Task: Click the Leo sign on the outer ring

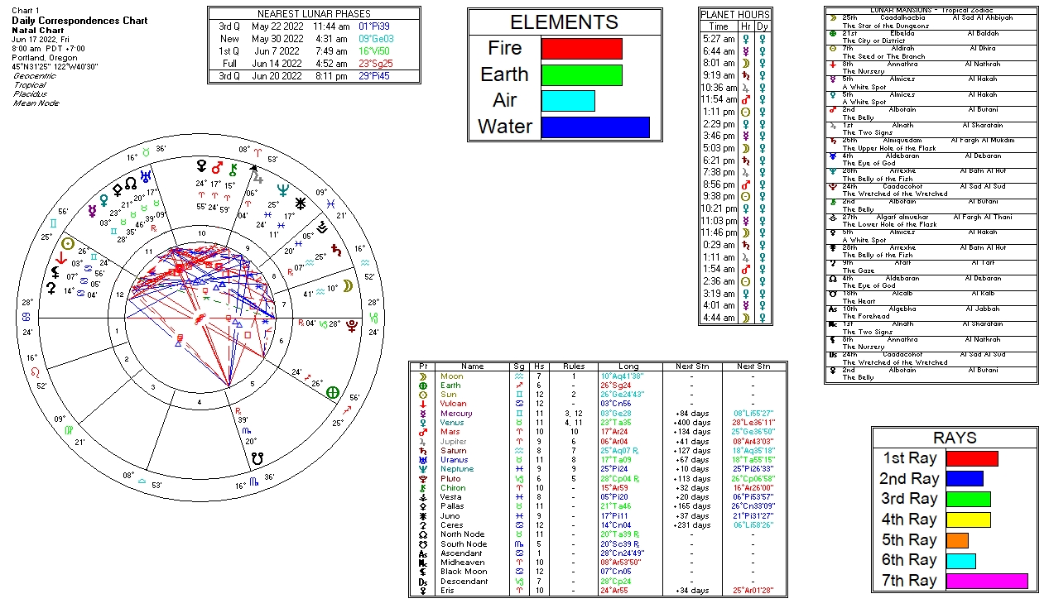Action: (35, 371)
